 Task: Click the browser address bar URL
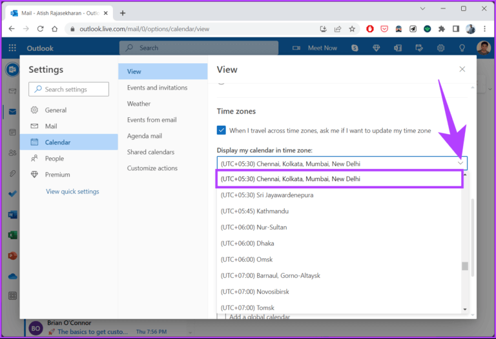tap(144, 29)
